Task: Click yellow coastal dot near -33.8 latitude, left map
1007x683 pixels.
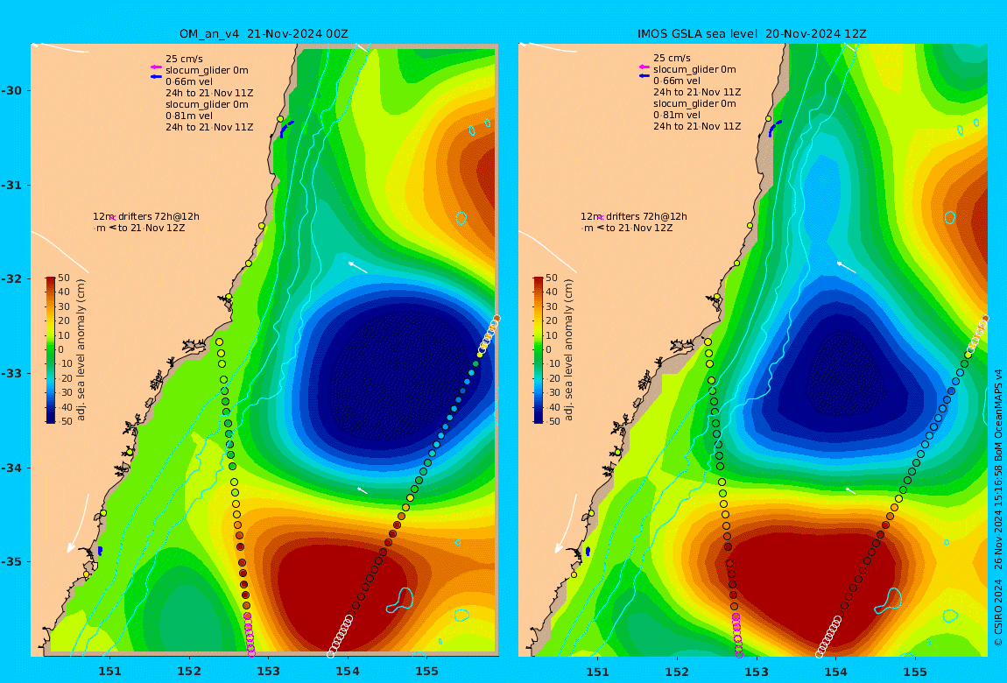Action: click(x=130, y=453)
